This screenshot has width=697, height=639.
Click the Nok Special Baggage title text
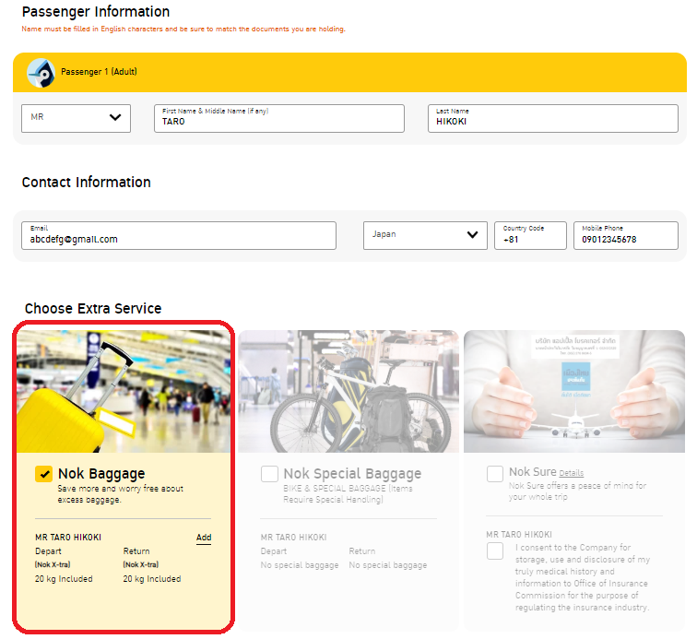coord(352,474)
